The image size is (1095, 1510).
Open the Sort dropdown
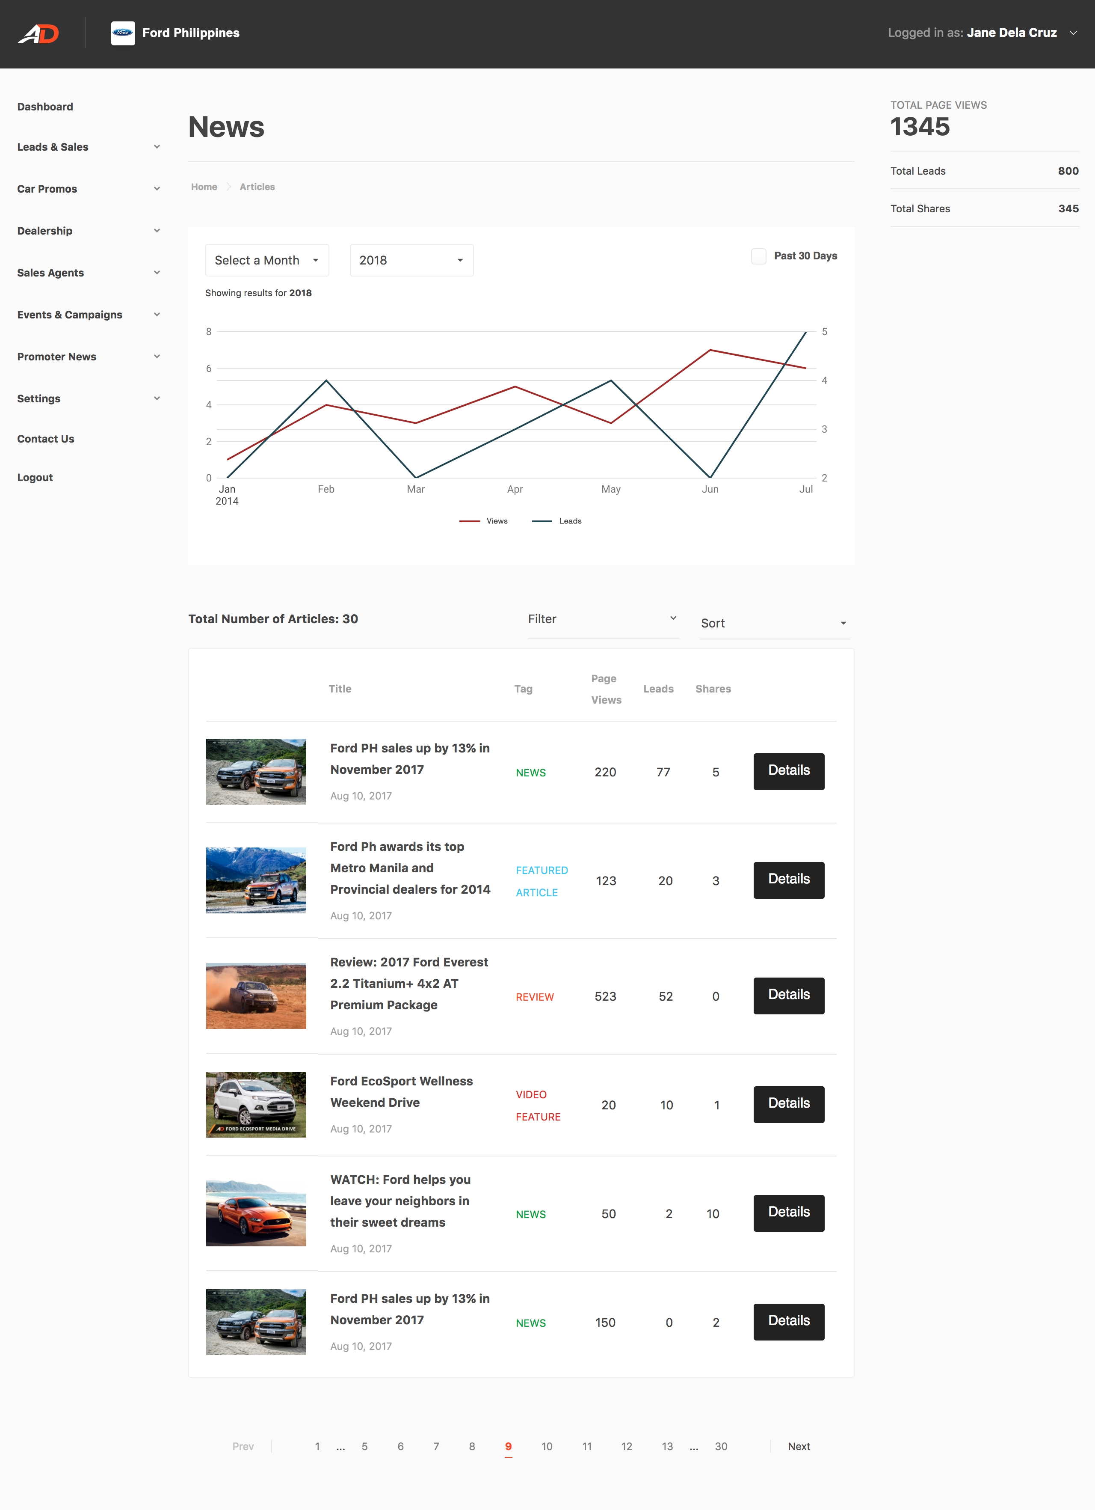[774, 624]
